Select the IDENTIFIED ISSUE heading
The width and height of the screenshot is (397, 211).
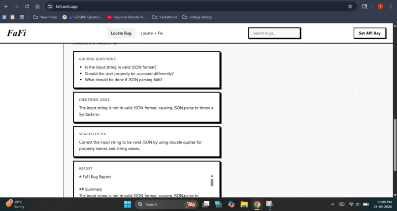click(x=94, y=99)
